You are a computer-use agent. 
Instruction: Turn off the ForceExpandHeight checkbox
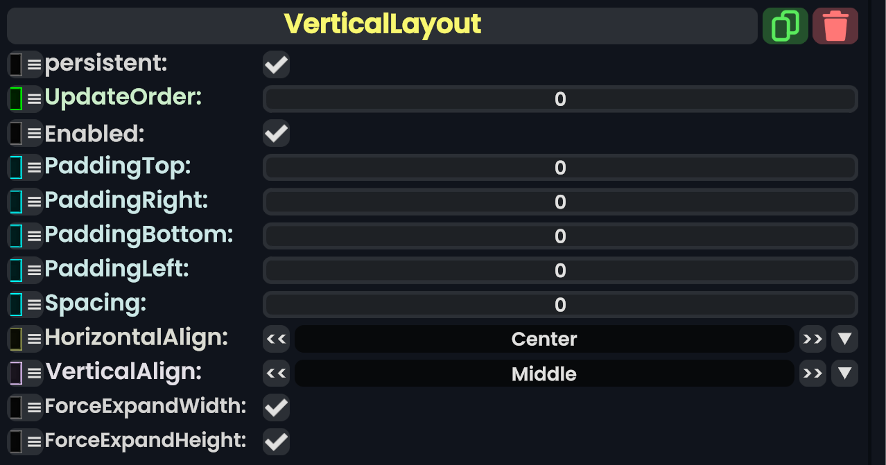[276, 441]
